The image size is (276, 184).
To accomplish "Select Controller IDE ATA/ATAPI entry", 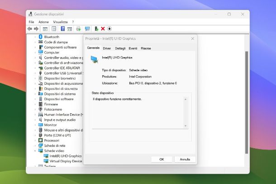I will [x=62, y=68].
